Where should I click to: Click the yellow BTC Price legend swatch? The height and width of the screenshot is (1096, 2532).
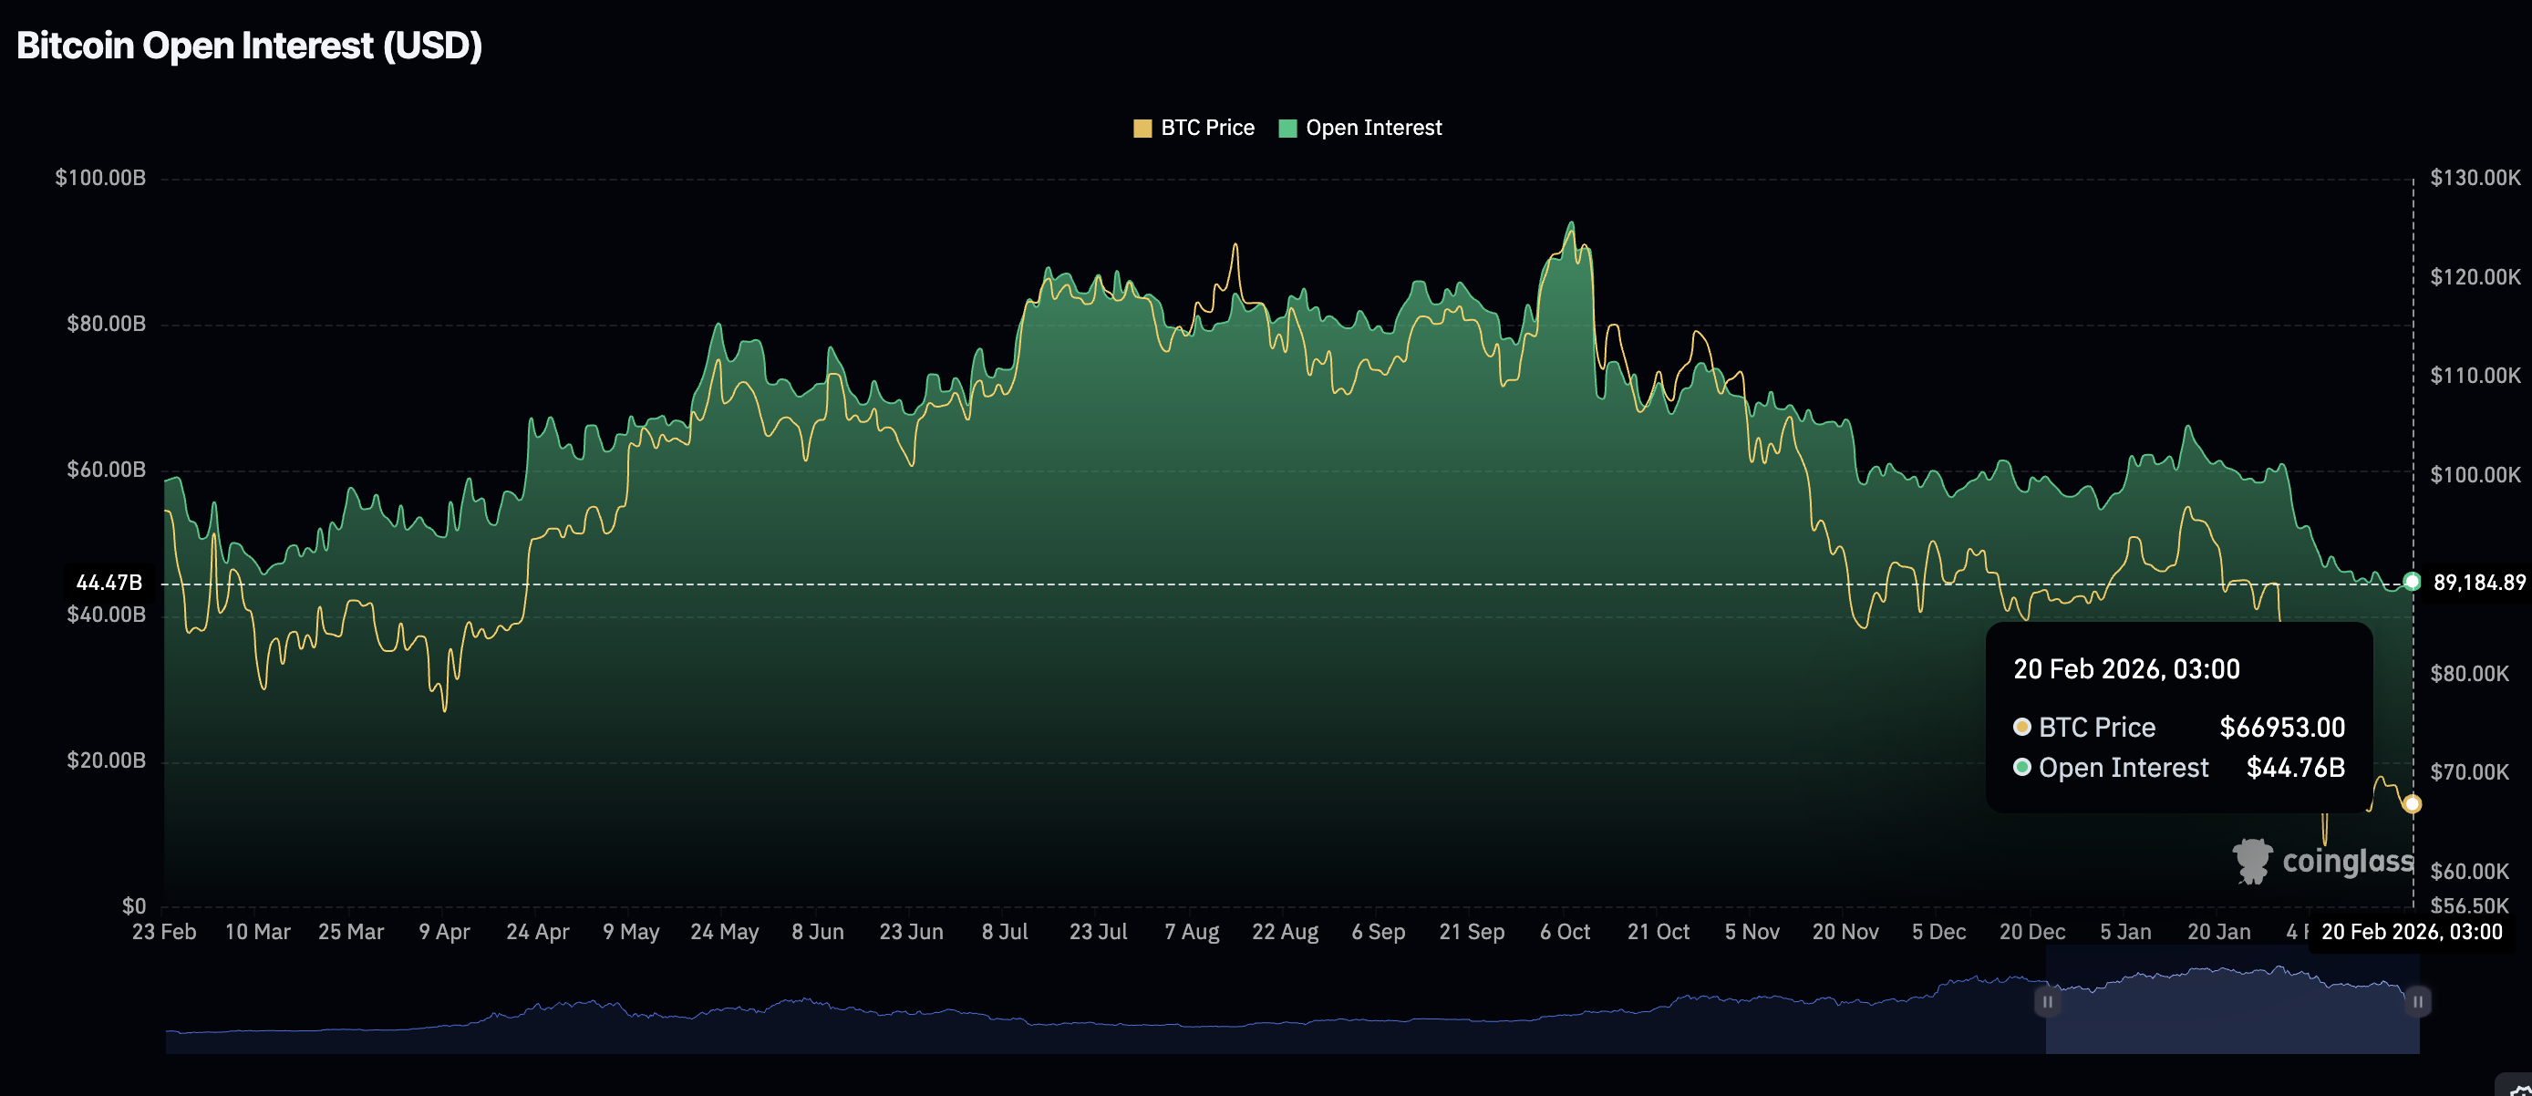pos(1142,128)
